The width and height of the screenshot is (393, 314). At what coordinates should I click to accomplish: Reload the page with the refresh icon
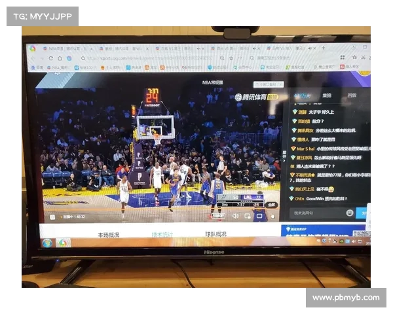coord(51,58)
